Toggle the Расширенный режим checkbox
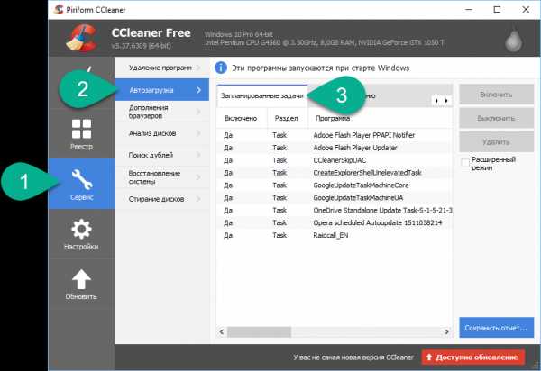This screenshot has height=371, width=541. pos(465,163)
